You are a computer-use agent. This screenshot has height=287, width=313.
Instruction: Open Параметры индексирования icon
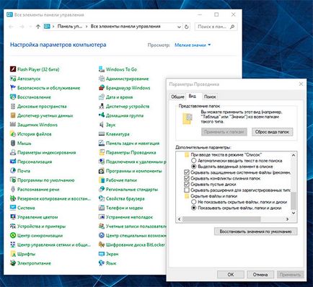coord(13,152)
